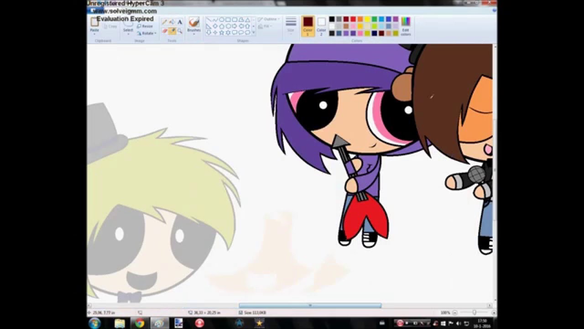Choose the Curve shape
The image size is (584, 329).
[x=215, y=20]
